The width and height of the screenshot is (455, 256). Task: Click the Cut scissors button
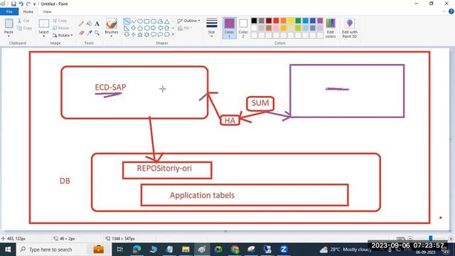(x=23, y=21)
